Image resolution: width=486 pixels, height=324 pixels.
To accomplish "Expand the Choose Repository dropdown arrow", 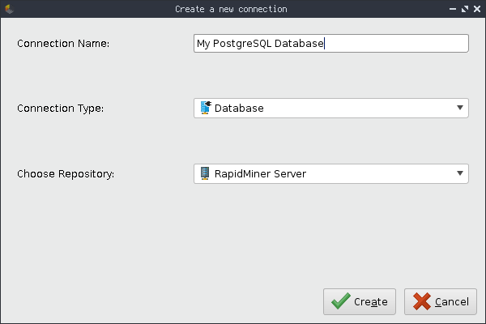I will pyautogui.click(x=459, y=173).
